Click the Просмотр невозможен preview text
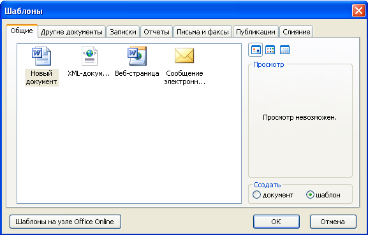368x235 pixels. pos(300,117)
